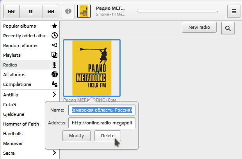Click the clock icon for Recently added albums
242x159 pixels.
pos(55,35)
